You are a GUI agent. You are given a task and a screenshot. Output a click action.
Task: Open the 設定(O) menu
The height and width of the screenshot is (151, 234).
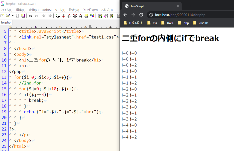tap(74, 10)
